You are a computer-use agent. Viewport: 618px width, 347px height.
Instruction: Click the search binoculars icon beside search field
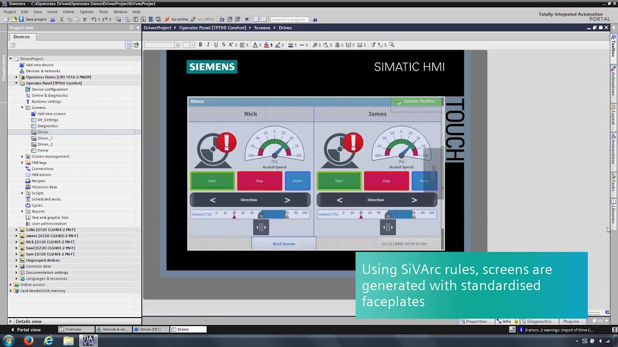click(x=315, y=19)
